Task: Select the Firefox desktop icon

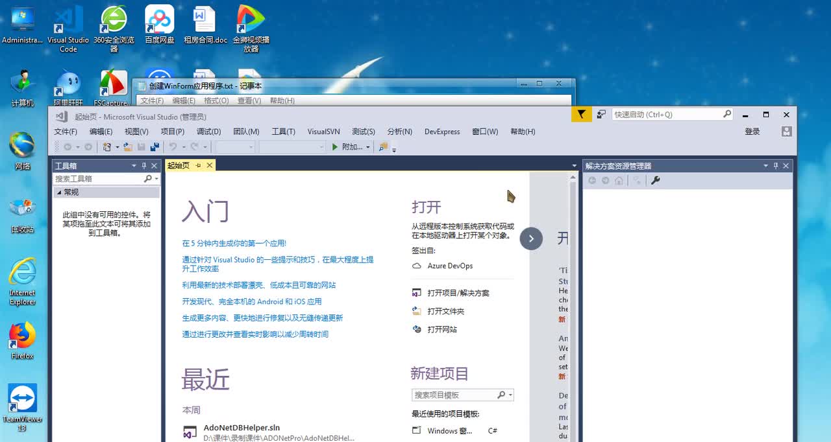Action: pyautogui.click(x=22, y=341)
